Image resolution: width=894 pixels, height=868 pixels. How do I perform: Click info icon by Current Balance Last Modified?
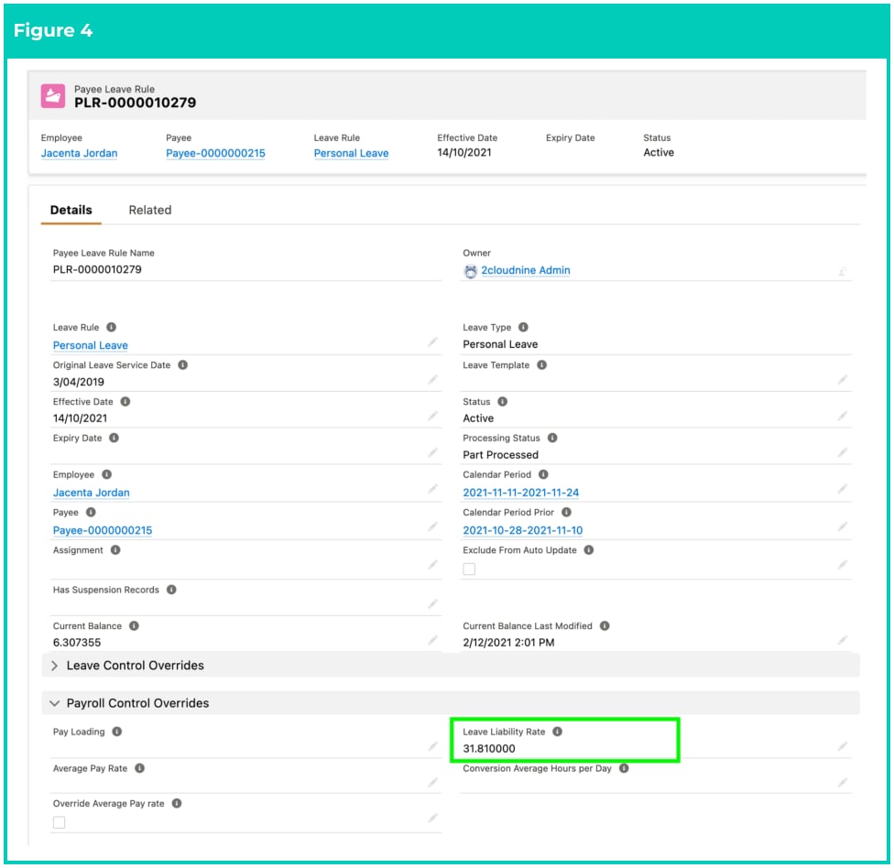[605, 625]
